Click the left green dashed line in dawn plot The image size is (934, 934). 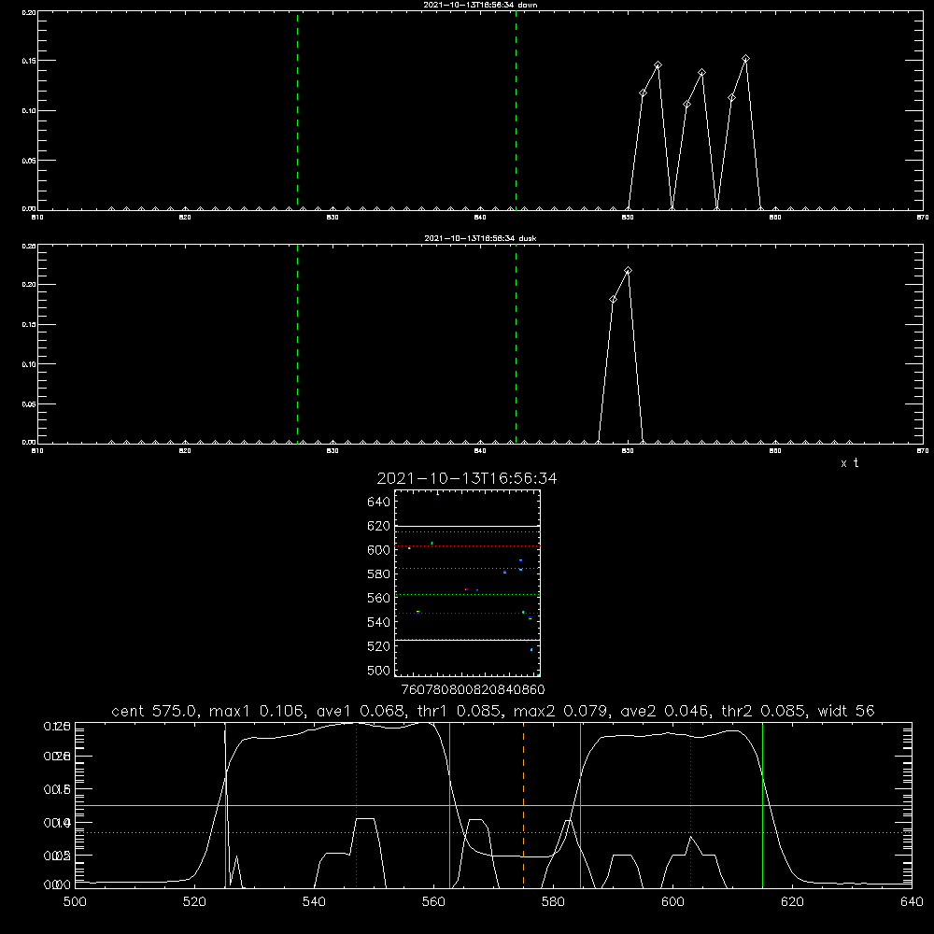(297, 110)
